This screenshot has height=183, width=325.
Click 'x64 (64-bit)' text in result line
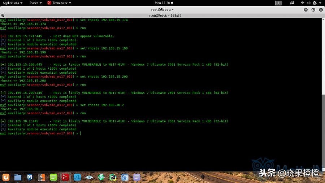[x=217, y=93]
